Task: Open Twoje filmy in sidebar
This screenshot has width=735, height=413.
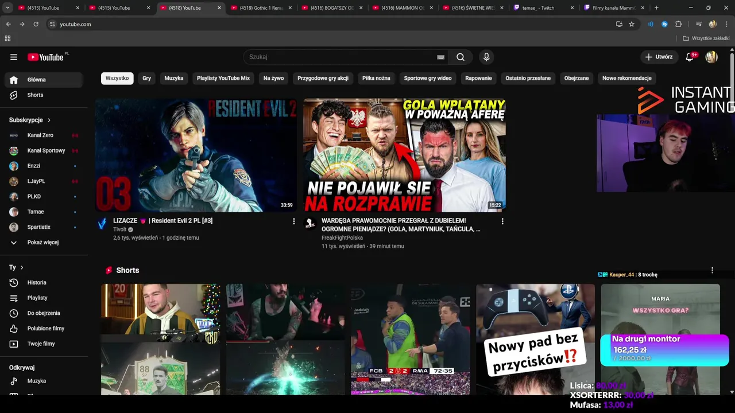Action: click(44, 344)
